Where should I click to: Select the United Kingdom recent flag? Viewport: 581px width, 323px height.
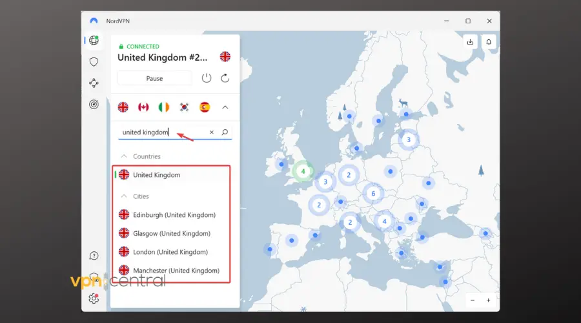(x=123, y=107)
